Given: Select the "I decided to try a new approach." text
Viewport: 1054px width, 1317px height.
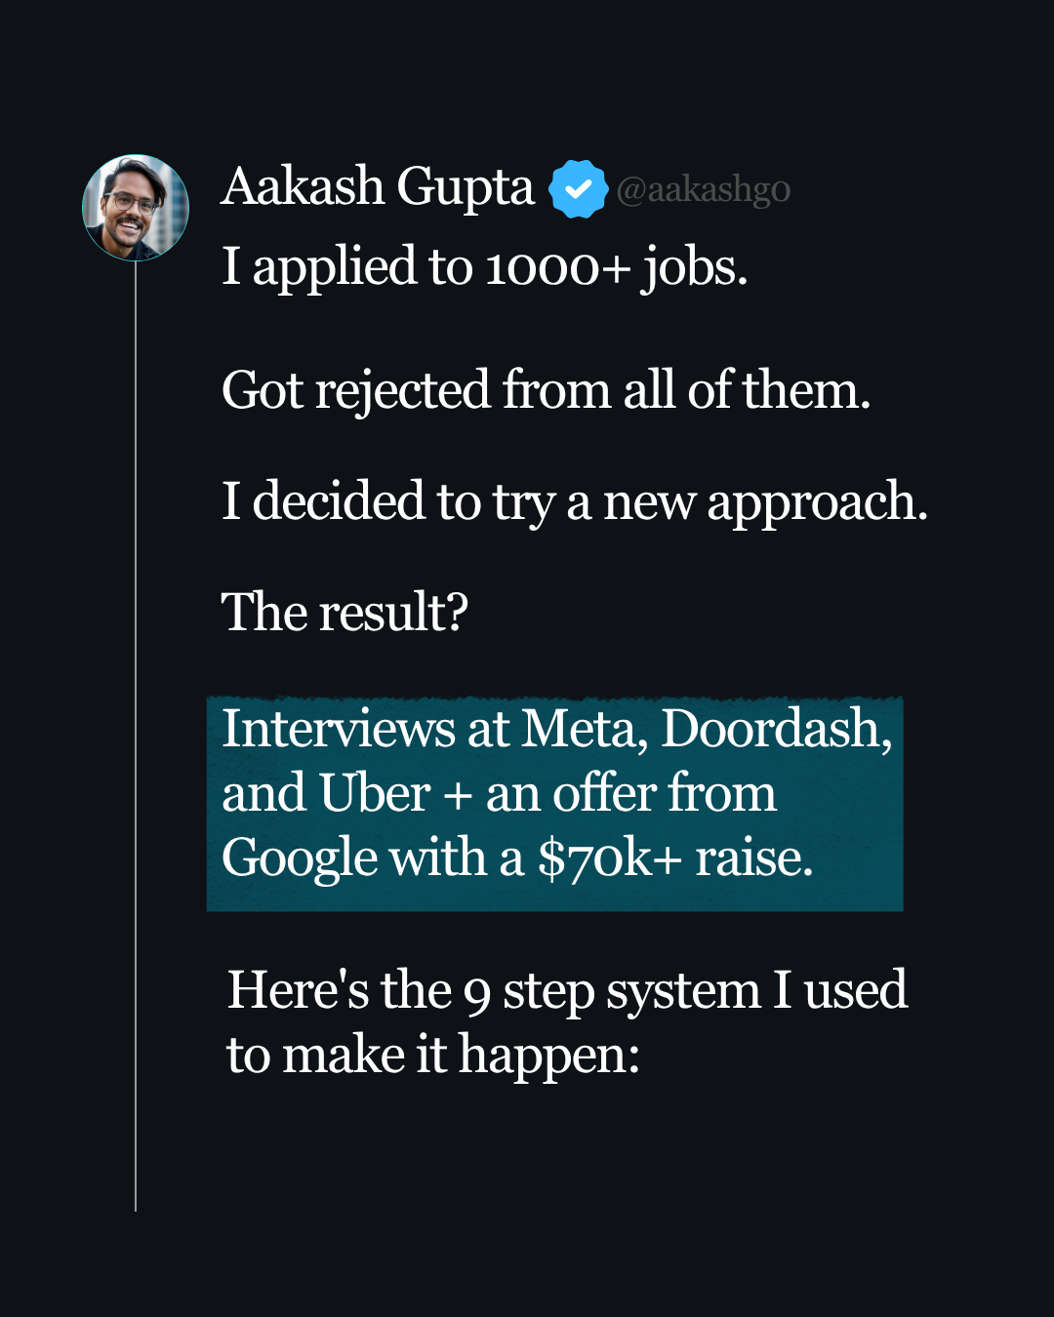Looking at the screenshot, I should (x=574, y=501).
